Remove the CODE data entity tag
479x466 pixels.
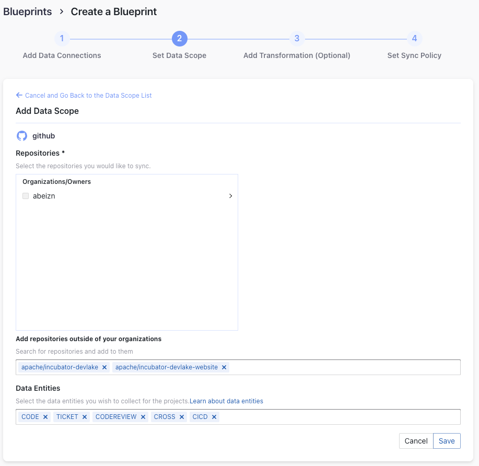click(45, 417)
